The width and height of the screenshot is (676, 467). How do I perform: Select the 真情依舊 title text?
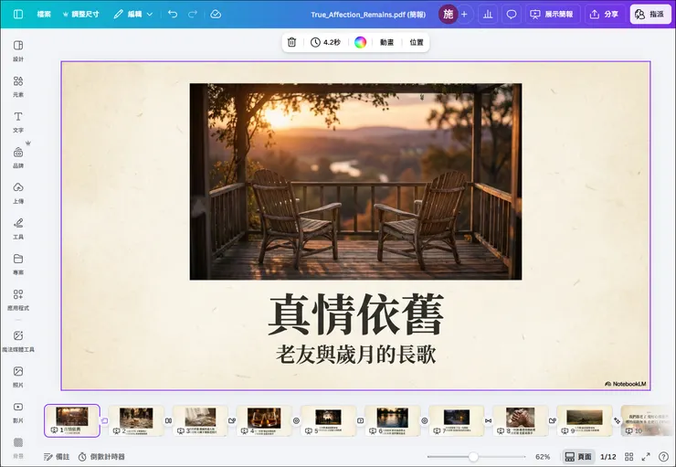click(x=355, y=313)
